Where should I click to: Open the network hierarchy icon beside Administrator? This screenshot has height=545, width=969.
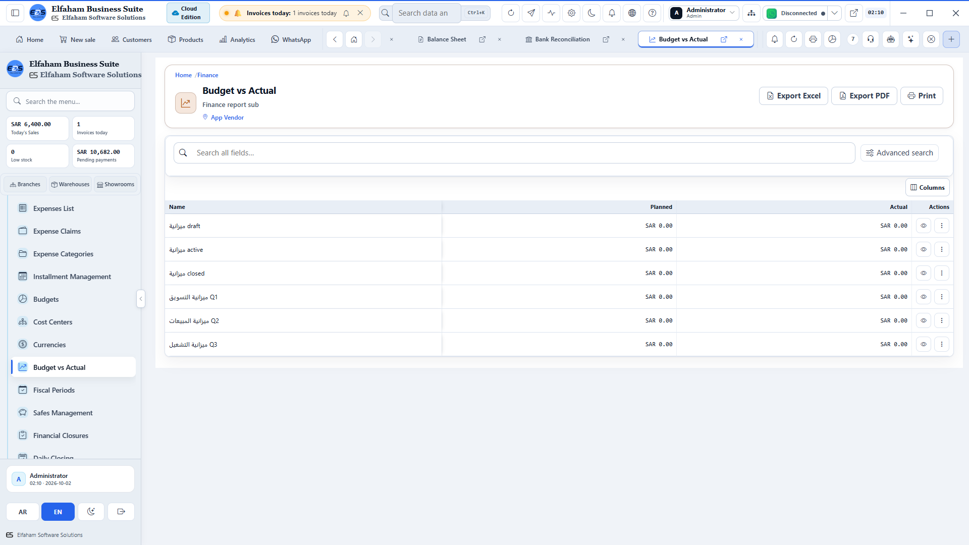pos(751,13)
